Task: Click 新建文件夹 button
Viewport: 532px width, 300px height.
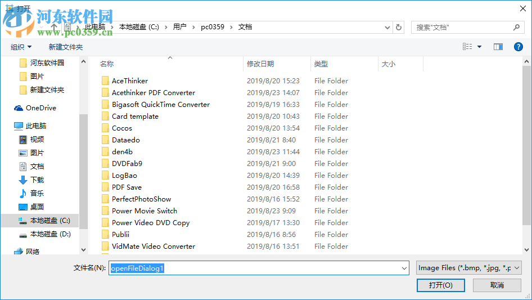Action: [x=65, y=47]
